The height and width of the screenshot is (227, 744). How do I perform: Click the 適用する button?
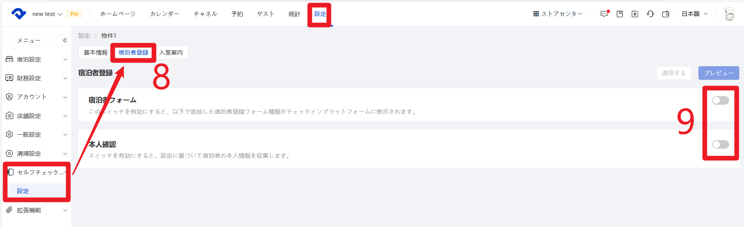point(673,73)
